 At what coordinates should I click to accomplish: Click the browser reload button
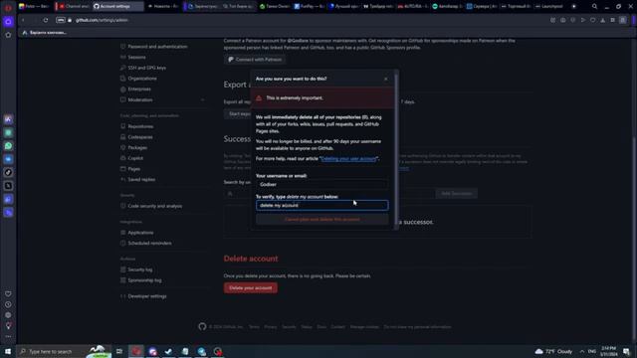(x=46, y=20)
